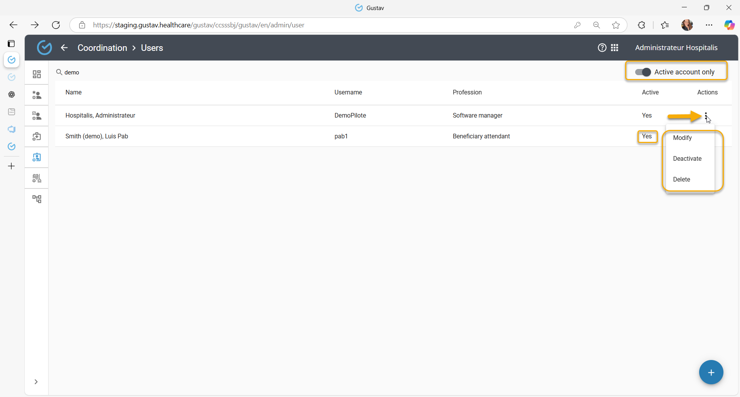The height and width of the screenshot is (397, 740).
Task: Select Deactivate in the actions menu
Action: 687,159
